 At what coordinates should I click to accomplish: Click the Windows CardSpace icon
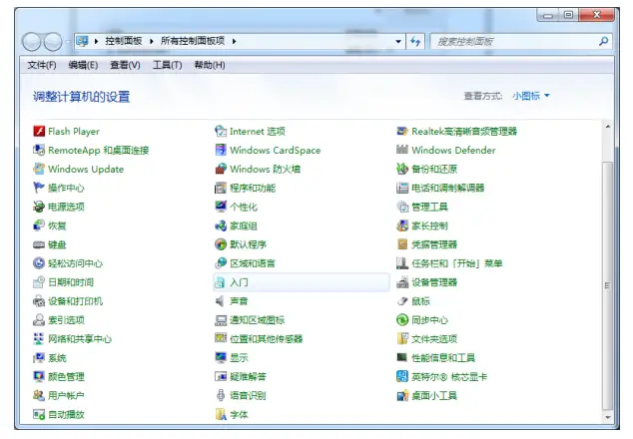click(x=221, y=150)
